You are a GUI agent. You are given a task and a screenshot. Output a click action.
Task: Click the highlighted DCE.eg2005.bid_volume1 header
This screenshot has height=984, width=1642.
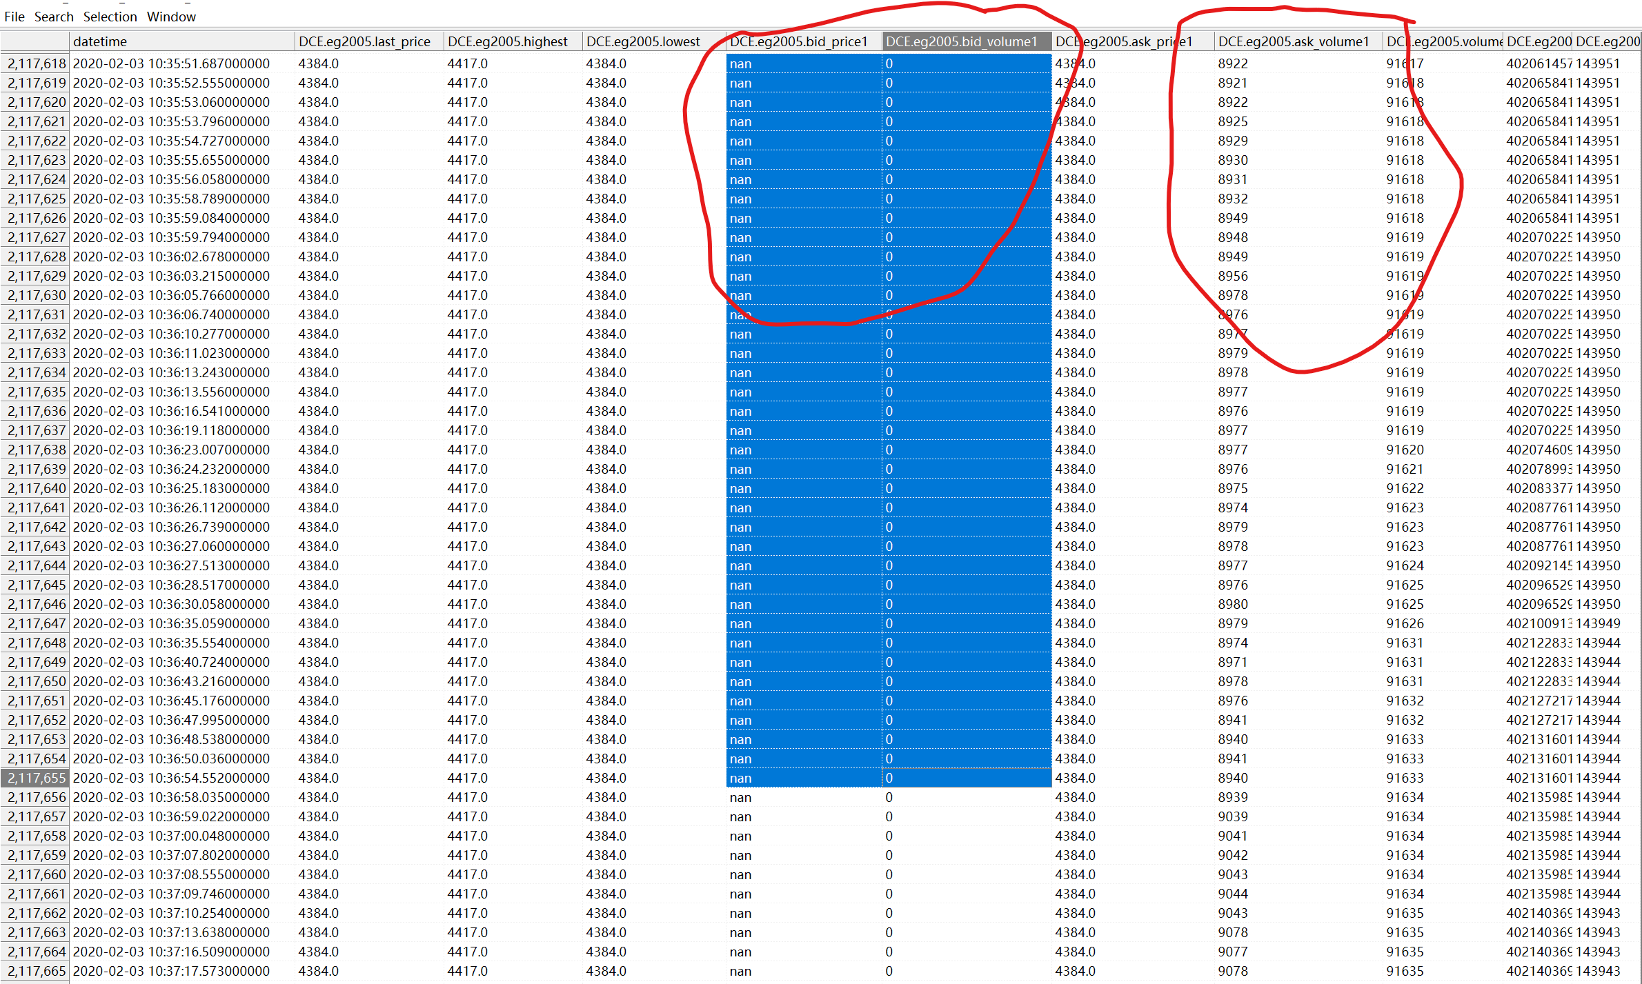tap(961, 41)
